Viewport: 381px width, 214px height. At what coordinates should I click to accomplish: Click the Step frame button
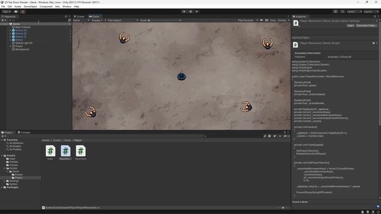(197, 11)
